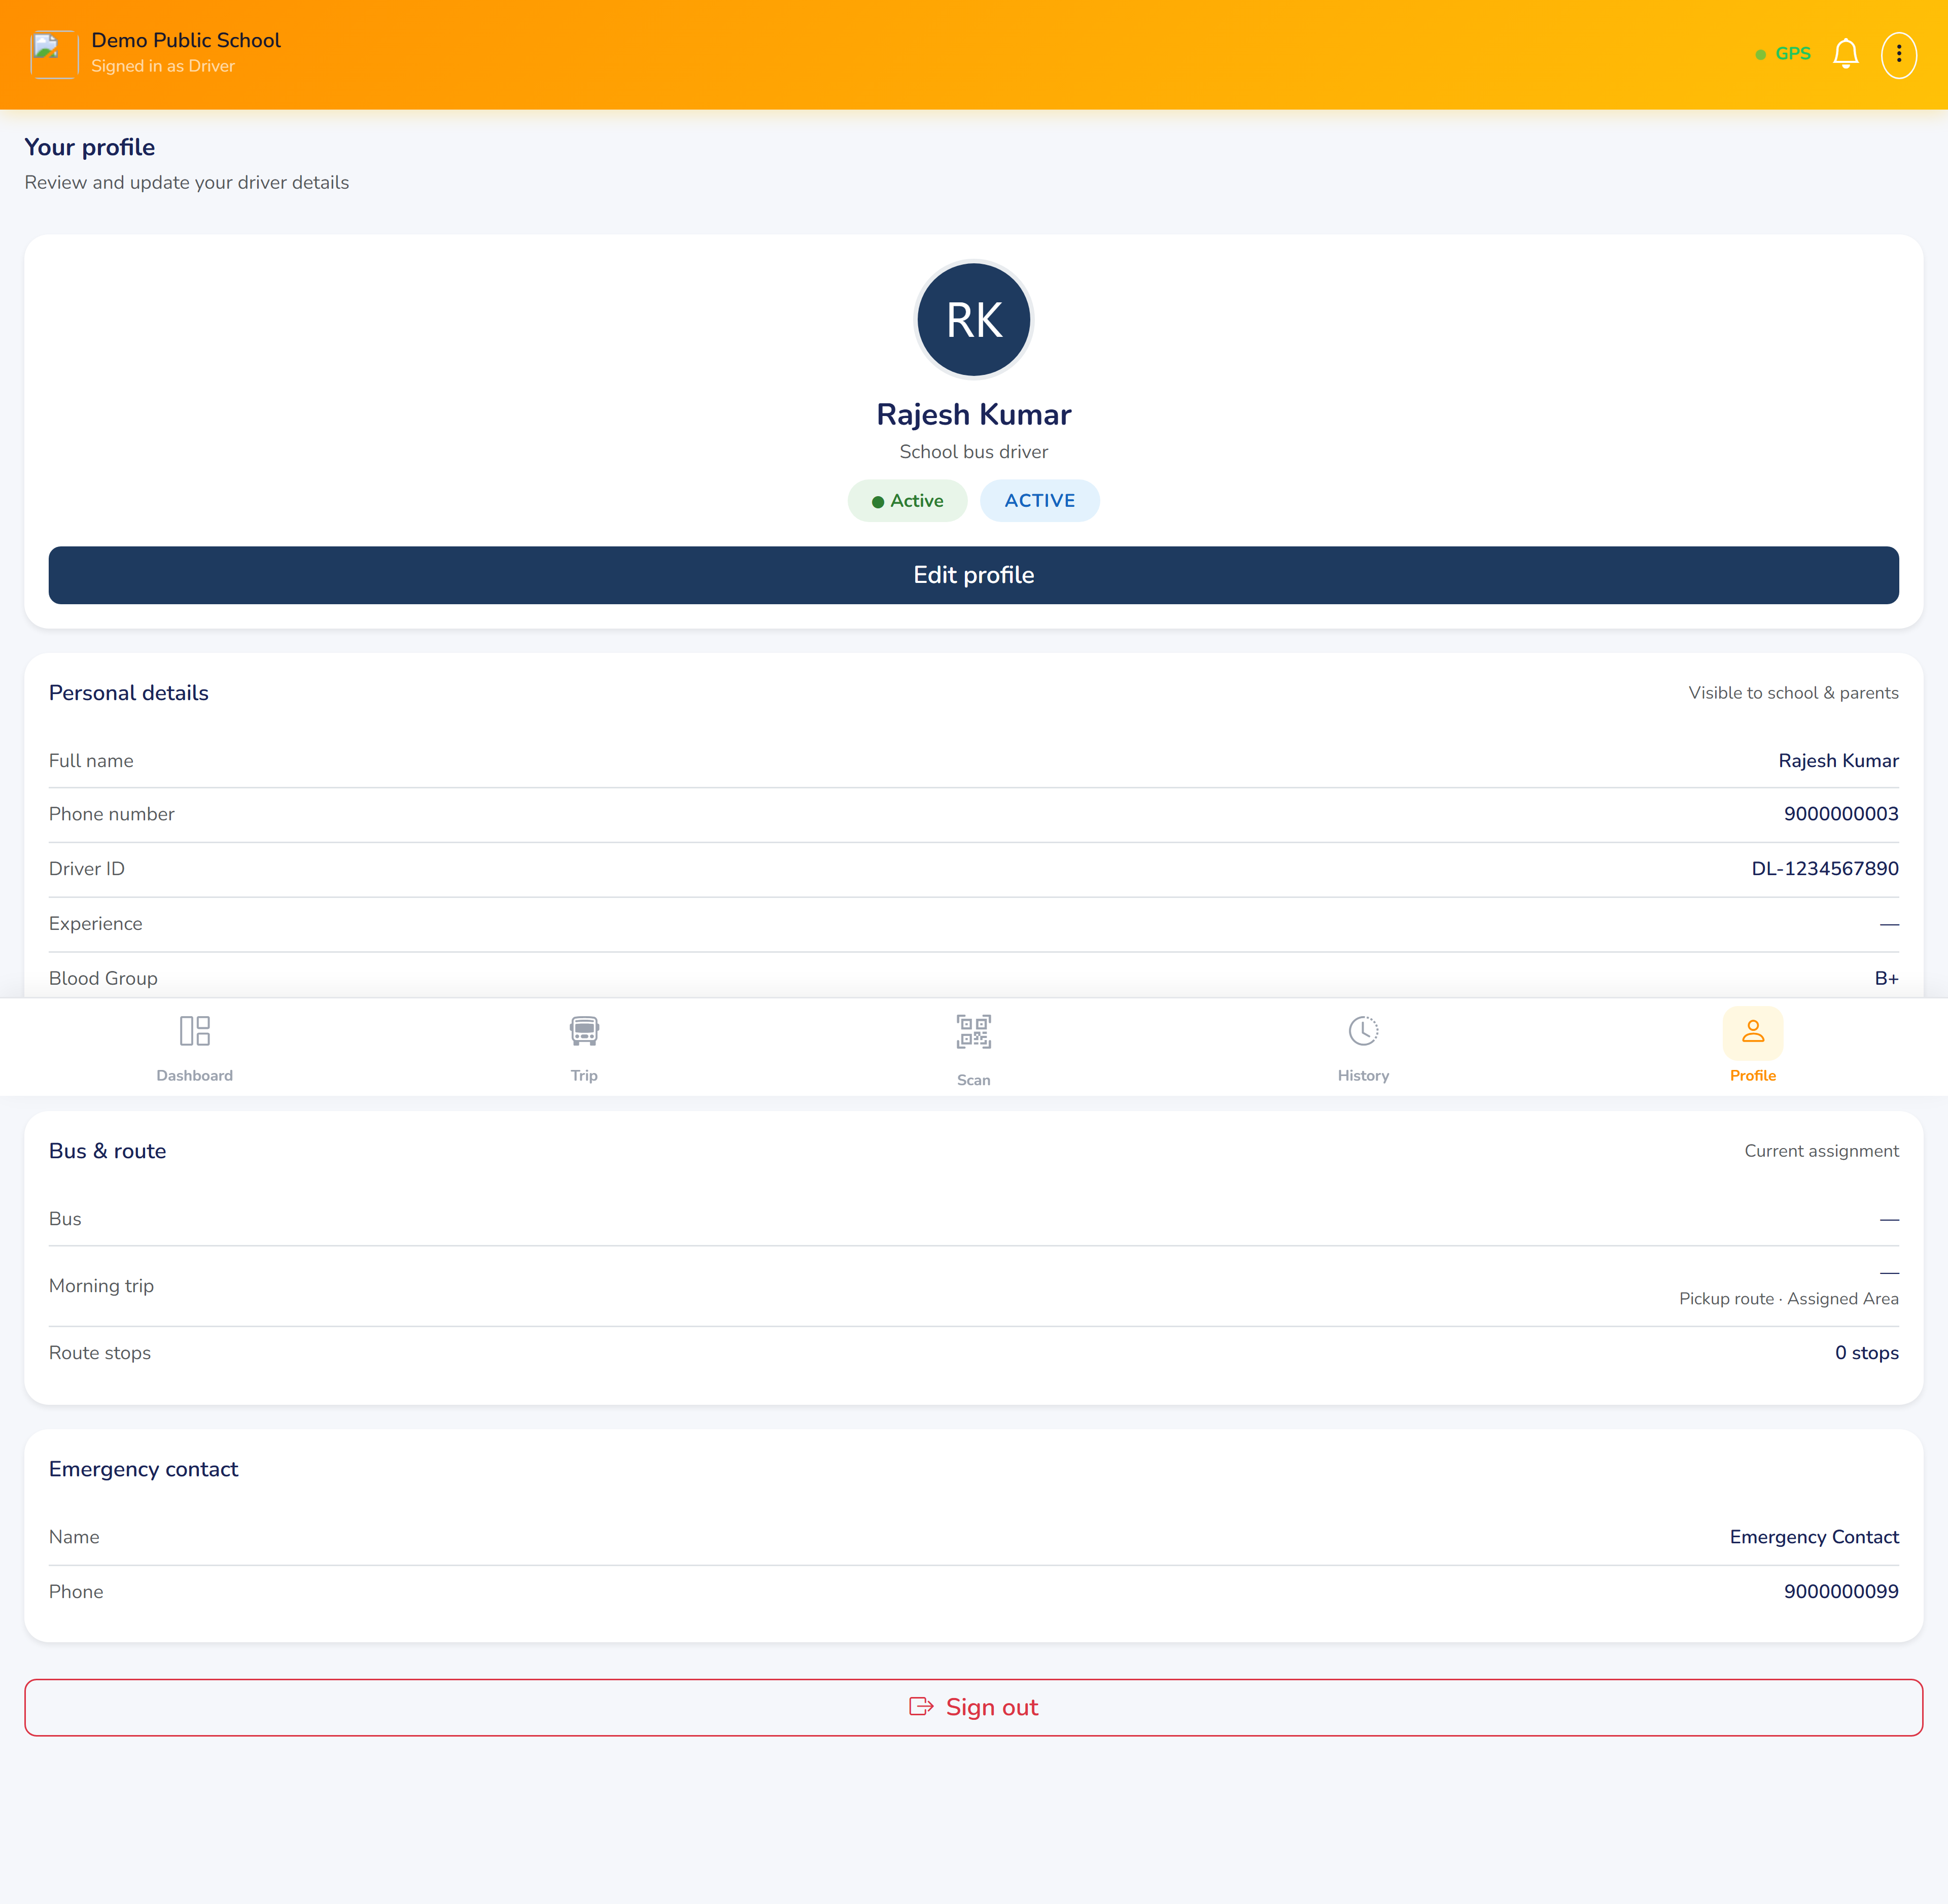Click the Bus & route heading
This screenshot has width=1948, height=1904.
(108, 1151)
